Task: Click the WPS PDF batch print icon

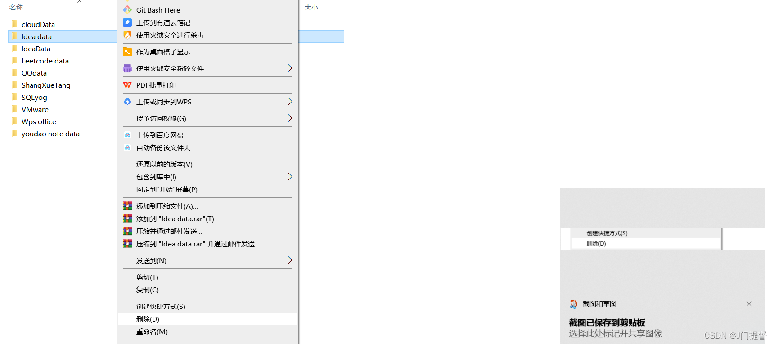Action: pos(127,85)
